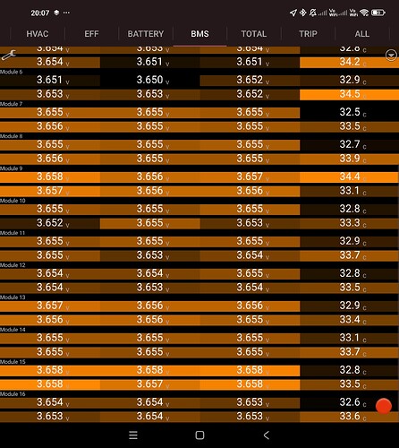Tap the 3.657 V cell in Module 15
This screenshot has height=448, width=399.
point(150,384)
